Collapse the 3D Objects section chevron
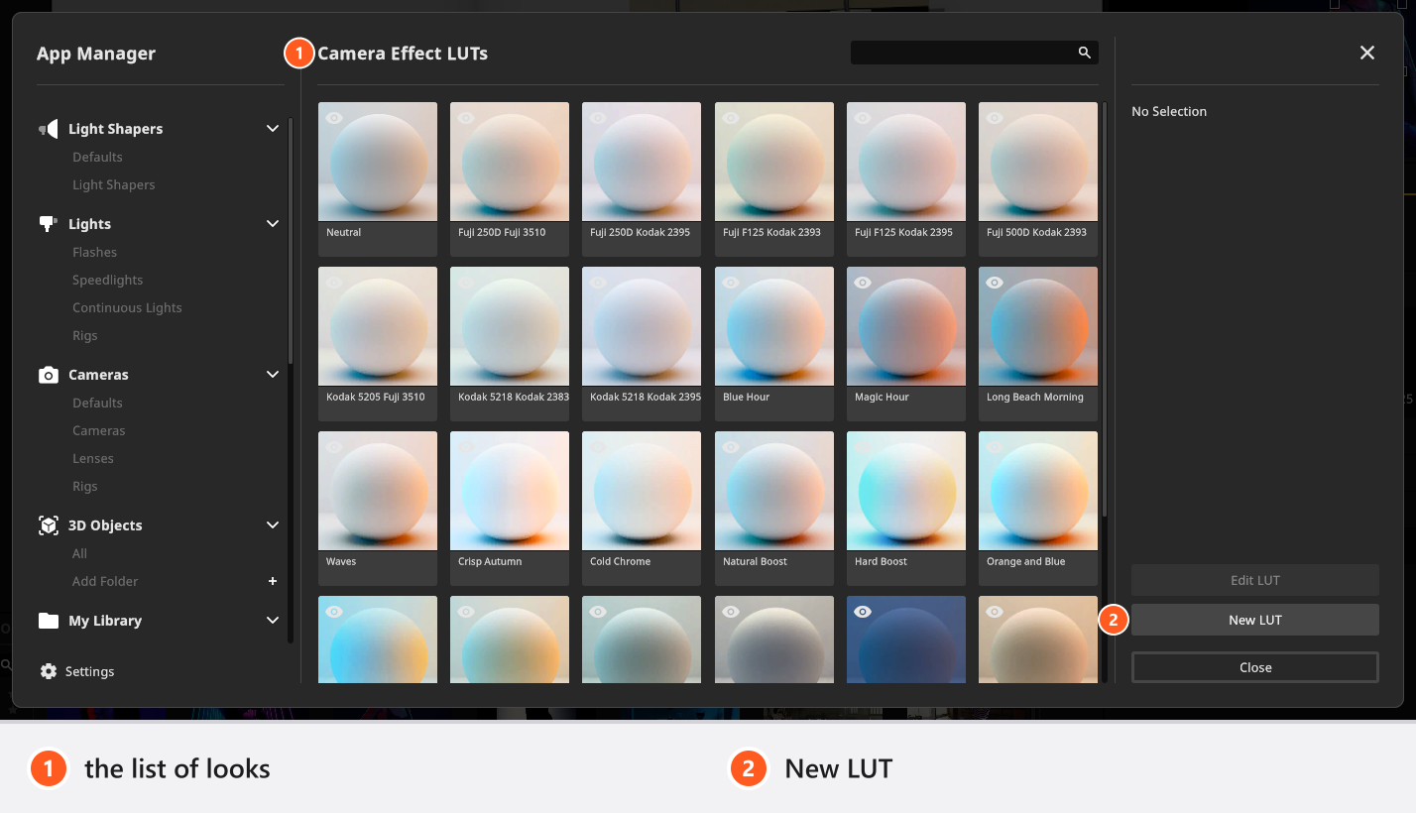 (273, 525)
